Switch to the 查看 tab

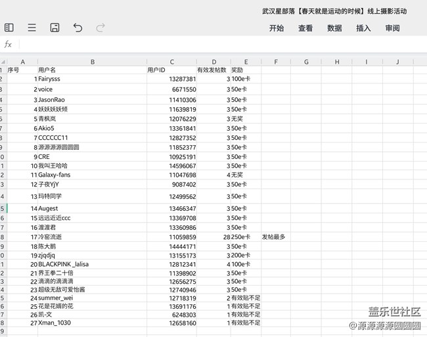(x=305, y=28)
